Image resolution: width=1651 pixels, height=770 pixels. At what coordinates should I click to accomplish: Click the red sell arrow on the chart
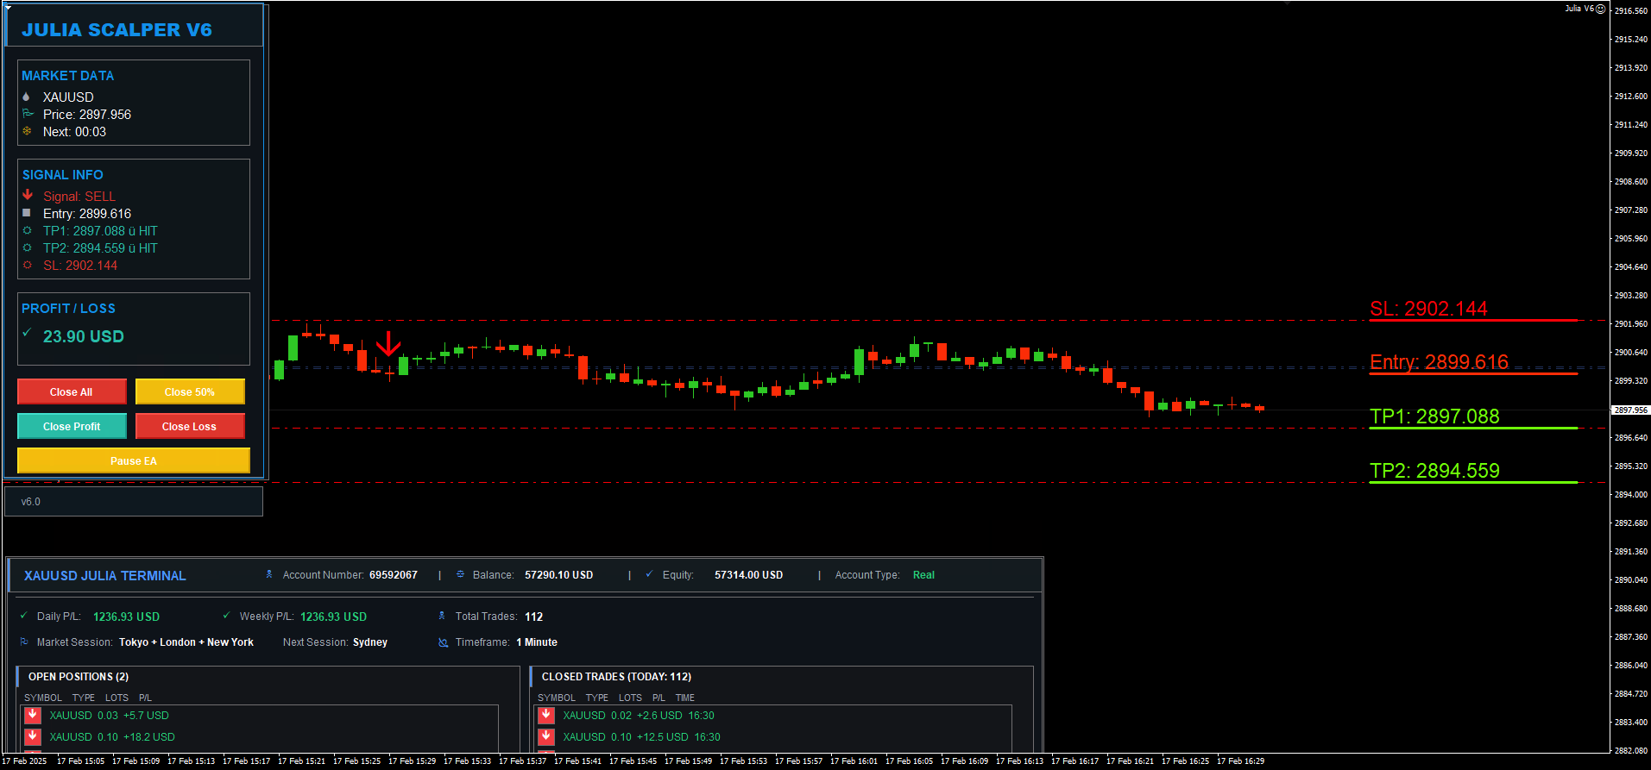[388, 344]
